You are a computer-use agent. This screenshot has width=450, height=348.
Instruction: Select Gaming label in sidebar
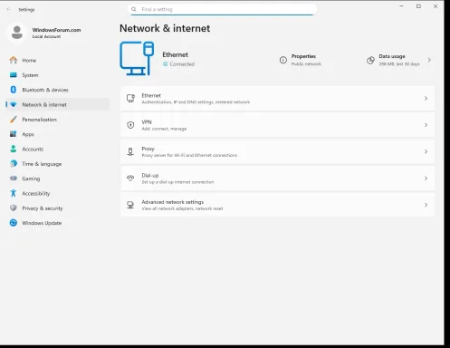pyautogui.click(x=31, y=179)
